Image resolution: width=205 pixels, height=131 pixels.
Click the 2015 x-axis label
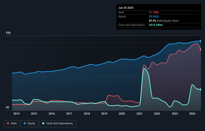(x=34, y=114)
